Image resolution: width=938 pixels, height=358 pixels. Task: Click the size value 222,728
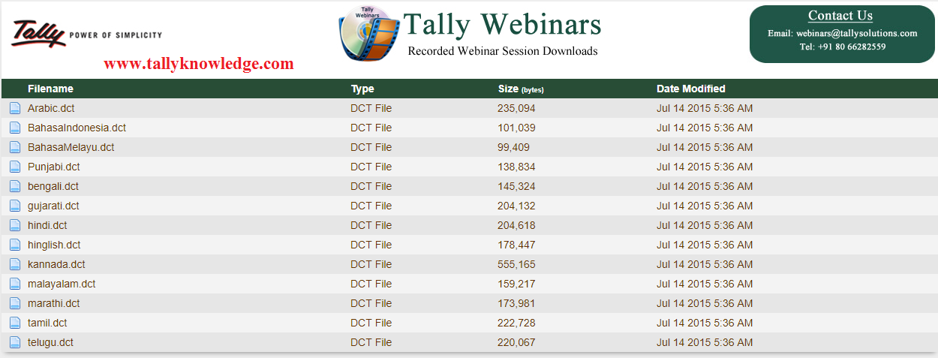pos(516,323)
